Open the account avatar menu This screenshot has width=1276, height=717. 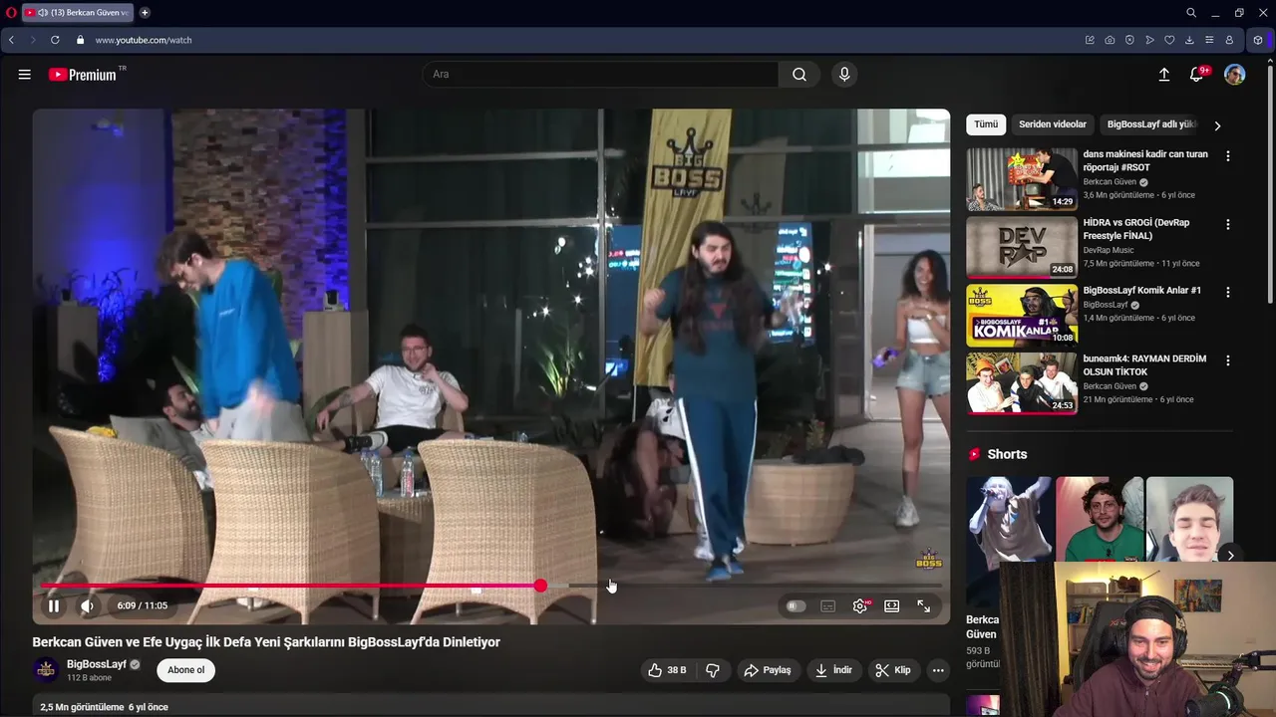[x=1235, y=75]
